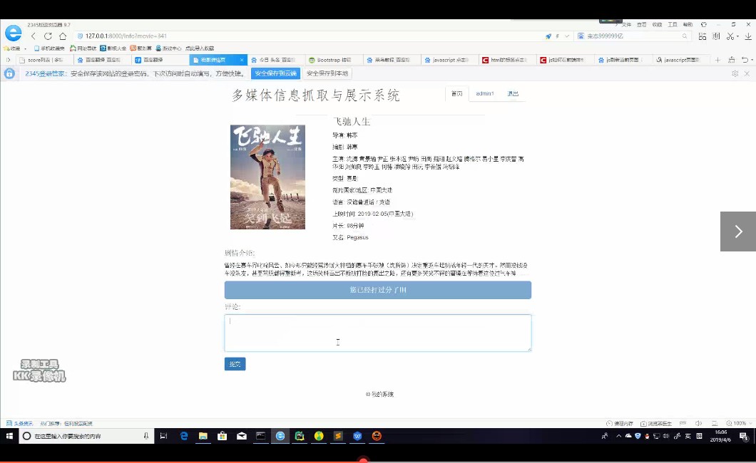Dismiss the password manager bar

point(747,73)
